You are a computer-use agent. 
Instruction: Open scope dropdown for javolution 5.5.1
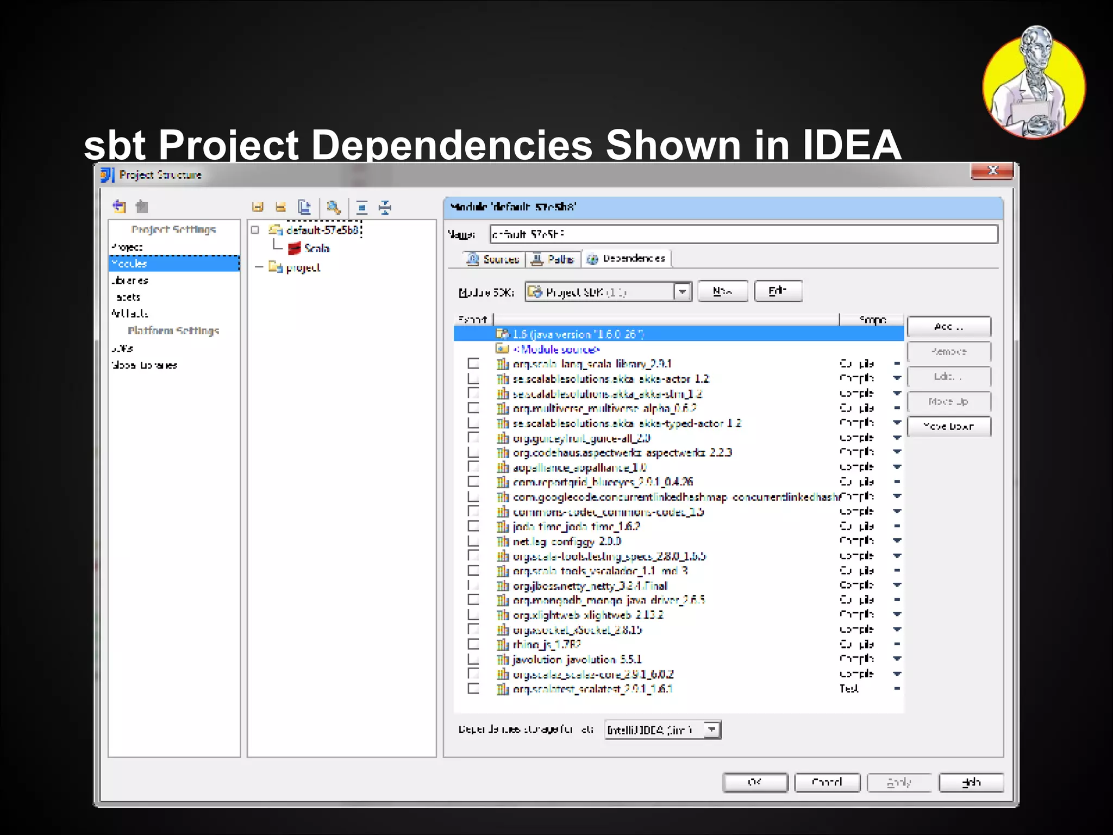[897, 659]
